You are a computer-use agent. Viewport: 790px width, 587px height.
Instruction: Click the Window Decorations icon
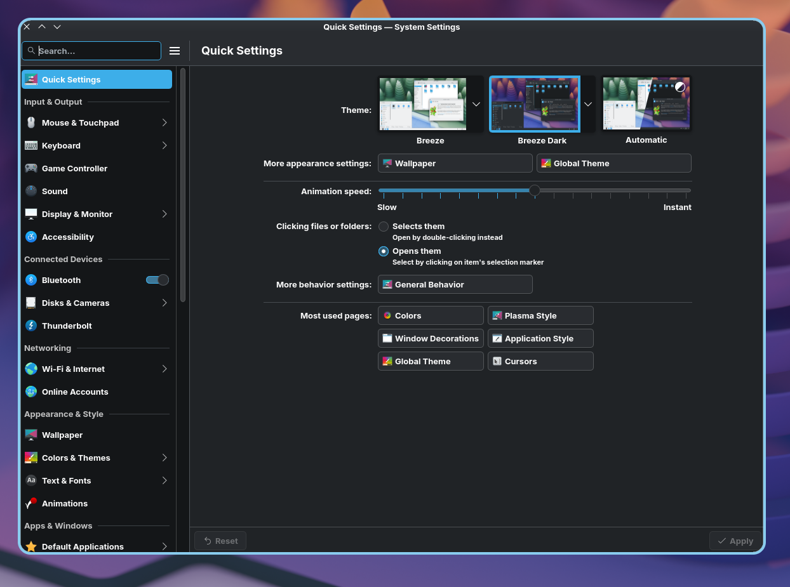[x=387, y=338]
